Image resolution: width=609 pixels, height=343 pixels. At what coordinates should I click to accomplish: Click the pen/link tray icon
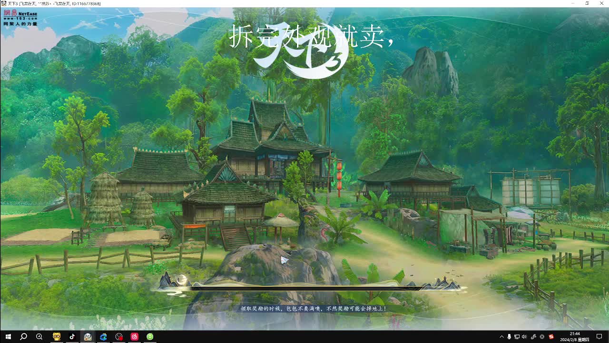534,337
